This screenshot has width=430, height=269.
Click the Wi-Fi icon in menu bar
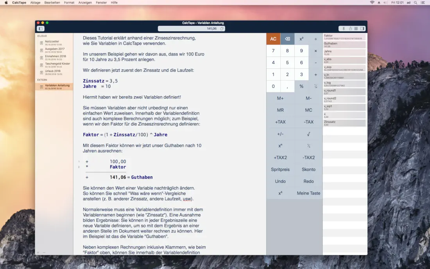coord(372,2)
